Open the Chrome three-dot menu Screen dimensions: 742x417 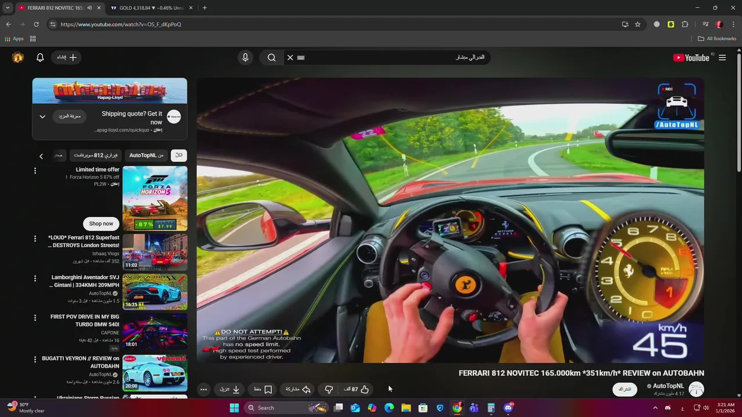(733, 24)
